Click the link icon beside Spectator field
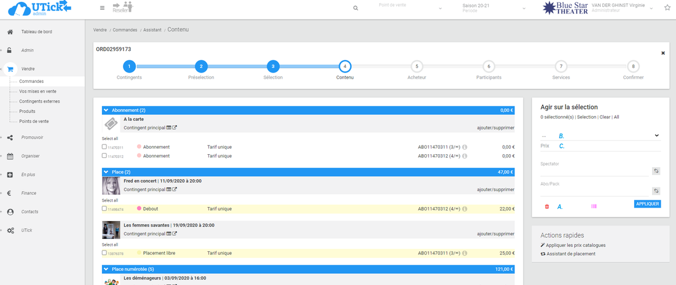Viewport: 676px width, 285px height. 656,171
